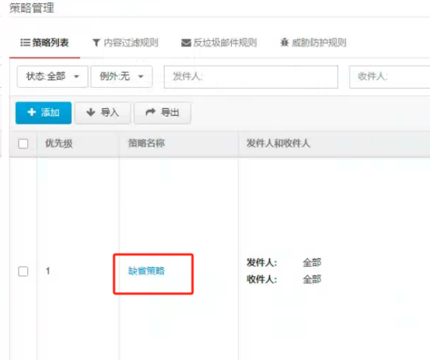The height and width of the screenshot is (360, 430).
Task: Click the 优先级 column header
Action: tap(59, 143)
